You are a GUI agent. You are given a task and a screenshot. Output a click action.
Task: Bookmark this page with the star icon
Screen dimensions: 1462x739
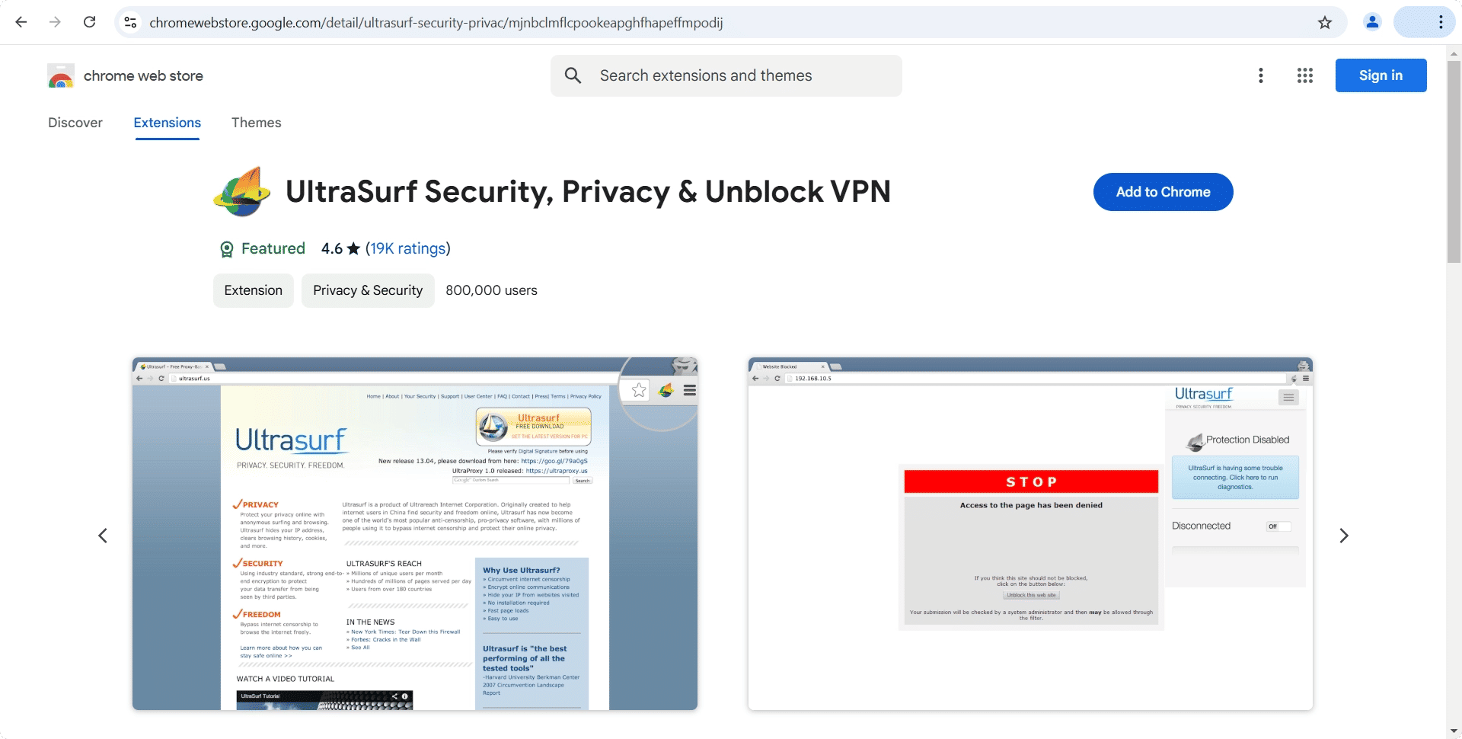[1325, 22]
